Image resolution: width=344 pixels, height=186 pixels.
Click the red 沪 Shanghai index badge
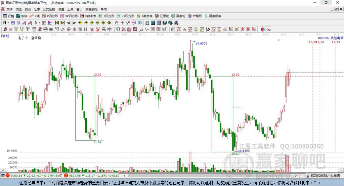tap(8, 176)
